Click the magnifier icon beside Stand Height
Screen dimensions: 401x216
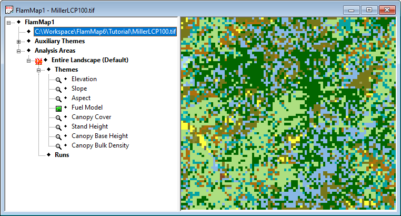coord(58,127)
